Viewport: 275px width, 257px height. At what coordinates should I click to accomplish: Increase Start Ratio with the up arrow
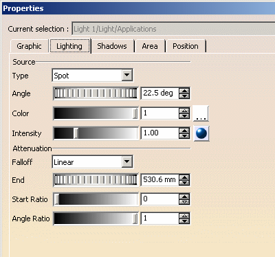[x=184, y=197]
